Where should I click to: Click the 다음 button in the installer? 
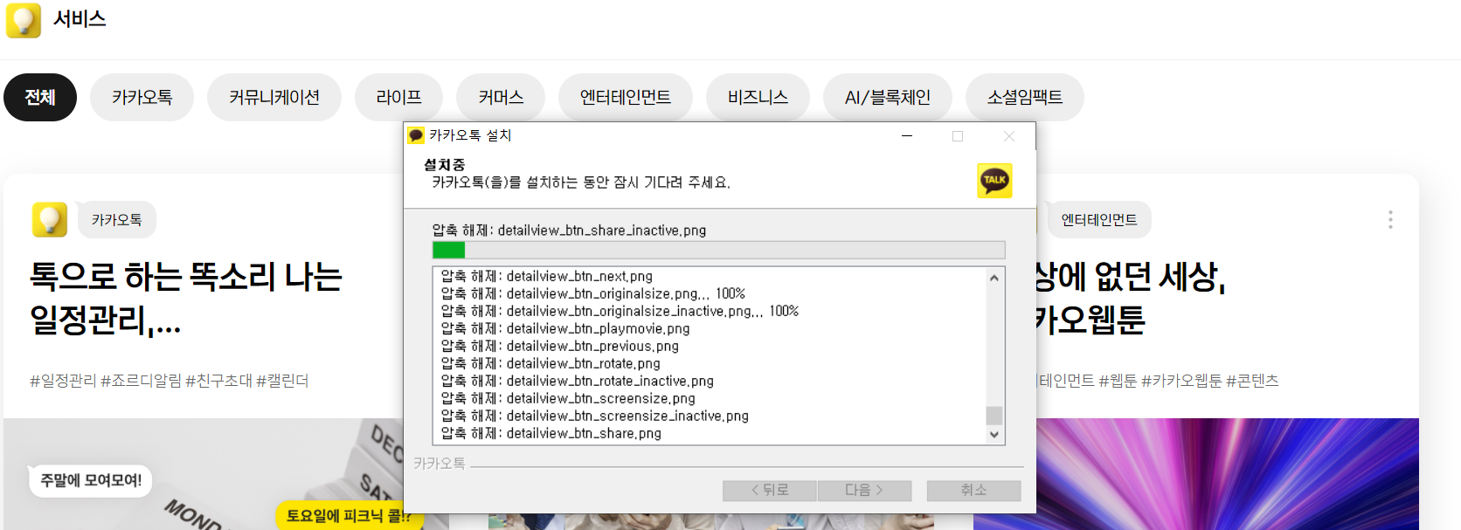click(x=864, y=491)
